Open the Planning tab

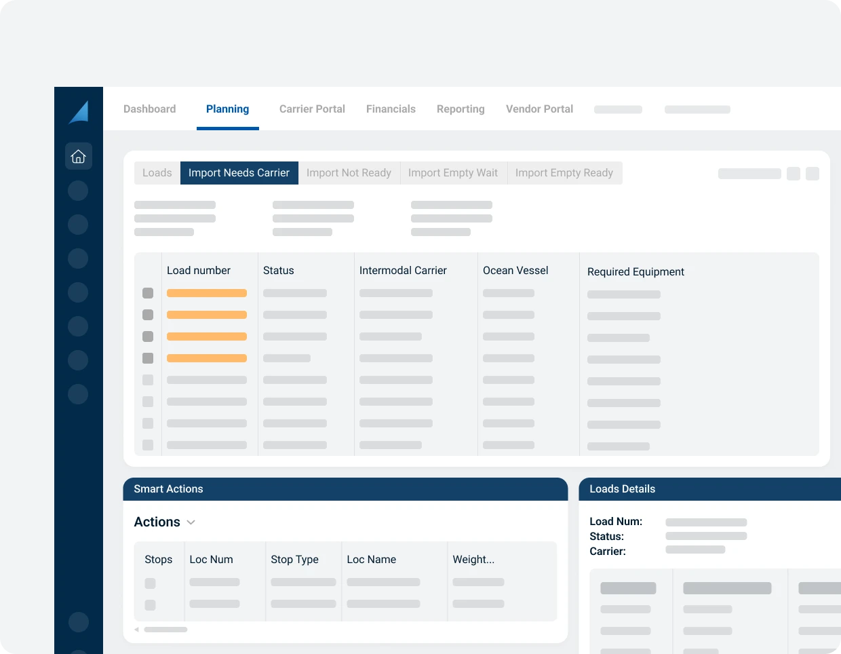coord(227,109)
